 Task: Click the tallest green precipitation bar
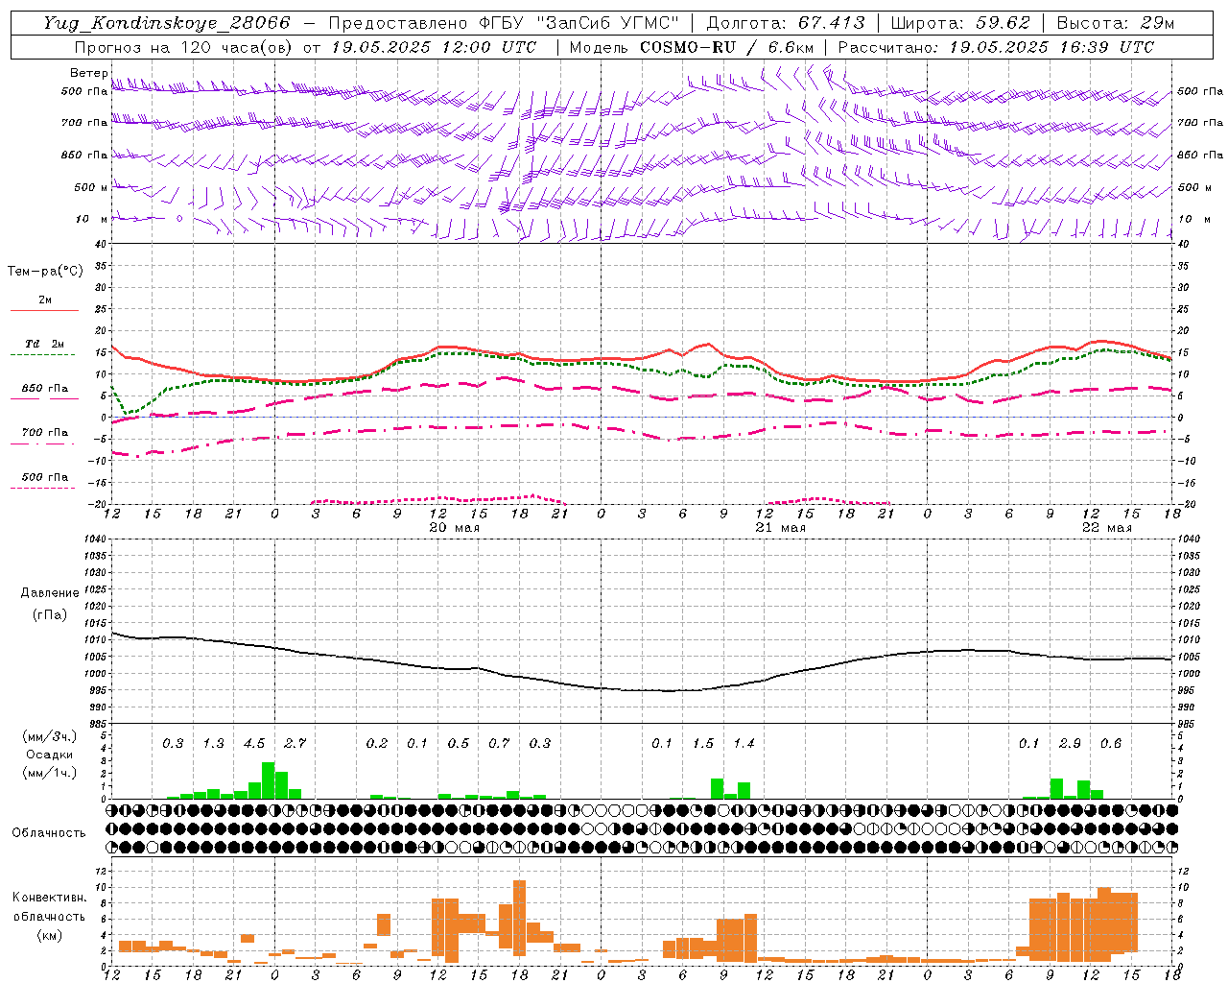tap(268, 780)
